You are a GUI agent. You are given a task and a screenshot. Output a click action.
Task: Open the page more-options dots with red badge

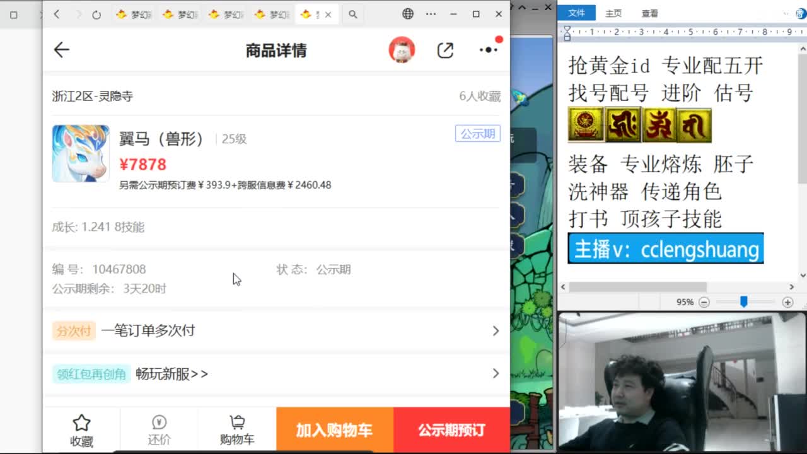click(x=489, y=49)
